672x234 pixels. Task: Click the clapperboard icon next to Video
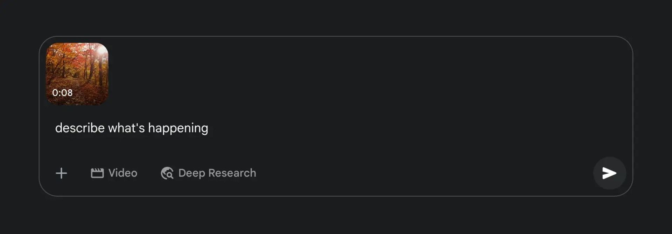[x=97, y=173]
